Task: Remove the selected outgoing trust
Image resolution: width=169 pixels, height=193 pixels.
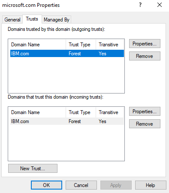Action: coord(145,56)
